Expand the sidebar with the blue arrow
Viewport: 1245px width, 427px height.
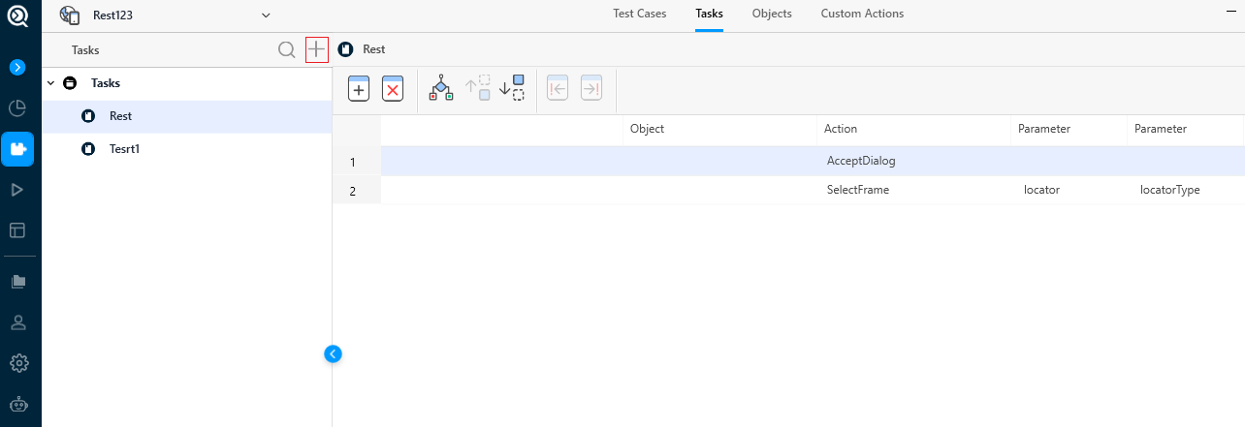(x=17, y=67)
